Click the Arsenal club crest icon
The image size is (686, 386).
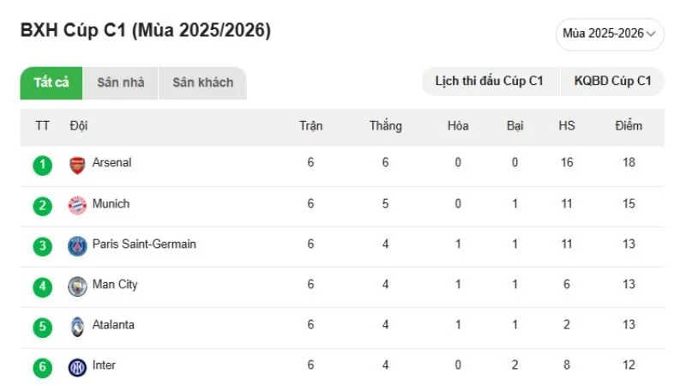coord(77,165)
